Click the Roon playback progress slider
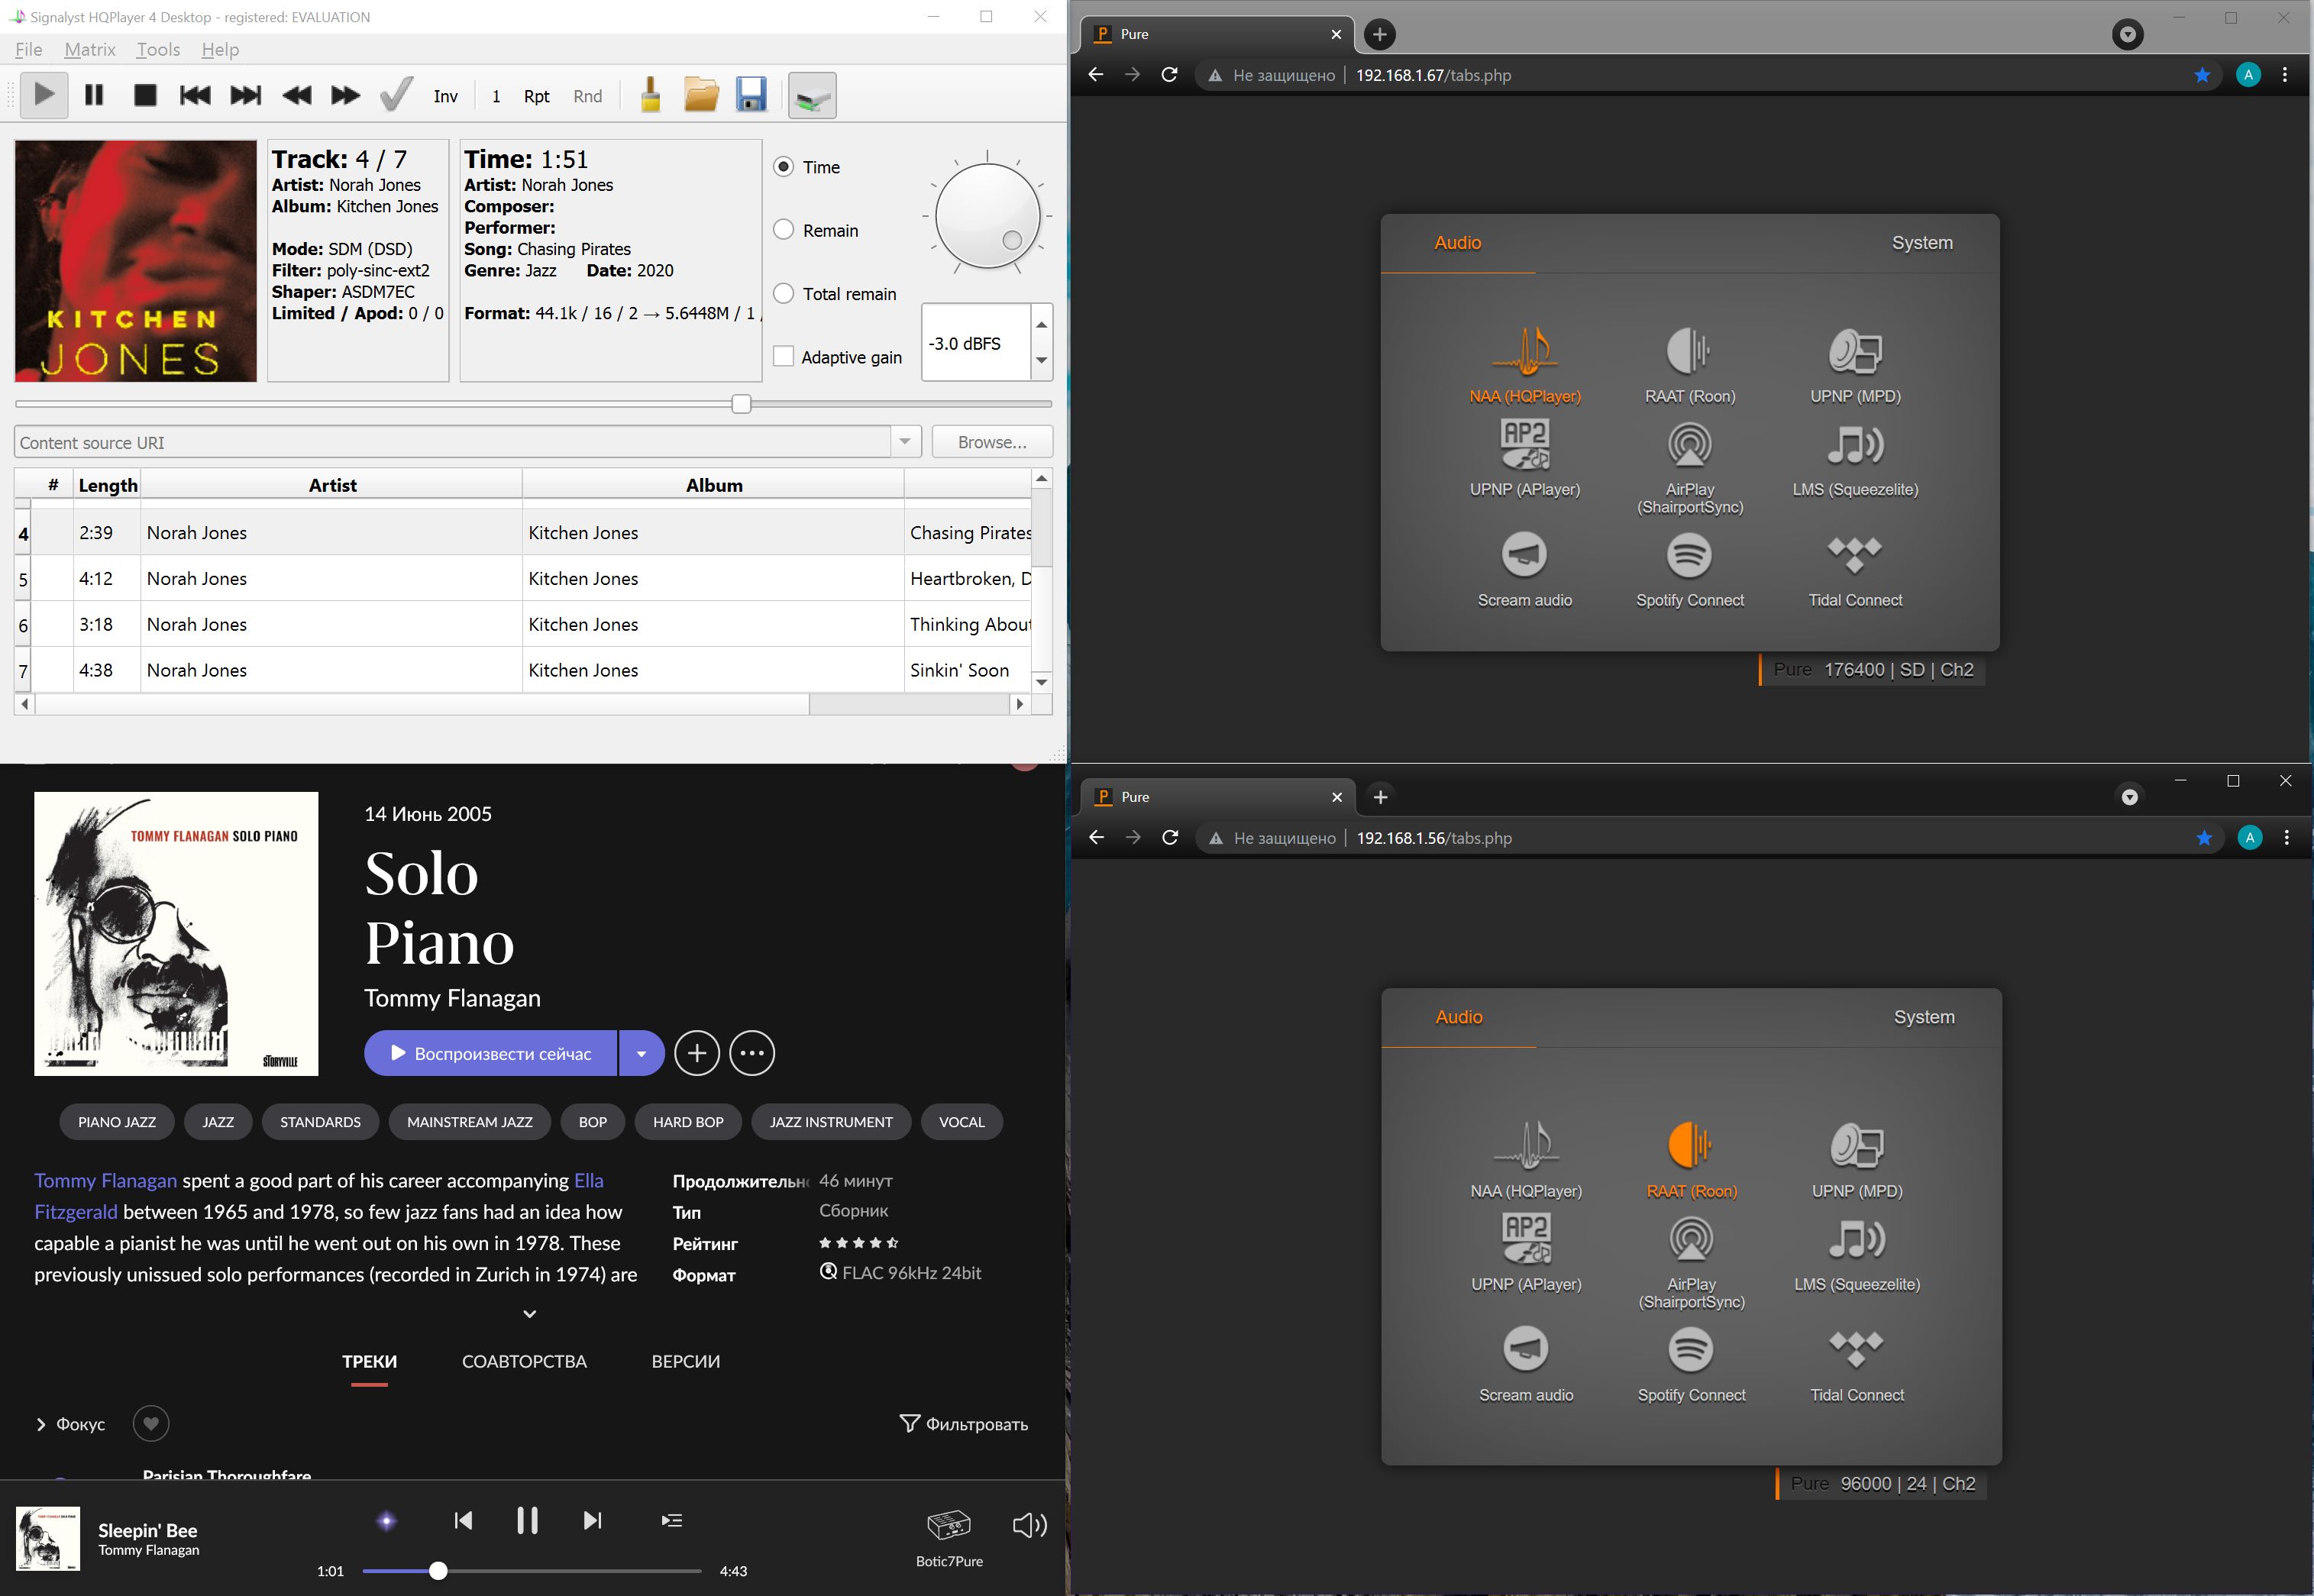2314x1596 pixels. tap(530, 1571)
